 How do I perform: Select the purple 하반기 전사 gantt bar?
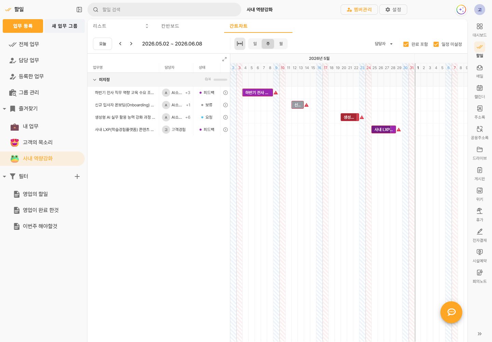tap(258, 93)
